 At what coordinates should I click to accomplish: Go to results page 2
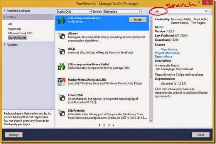[104, 125]
